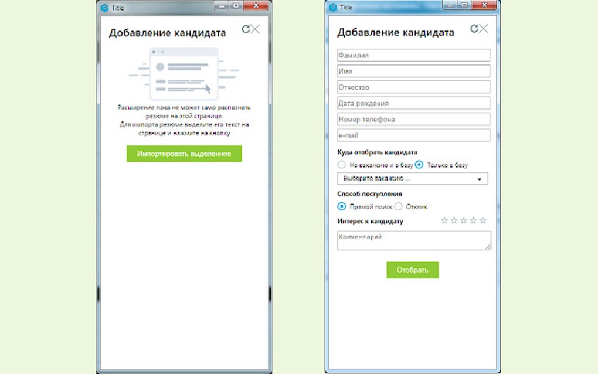The width and height of the screenshot is (598, 374).
Task: Close the right Title window
Action: click(x=484, y=5)
